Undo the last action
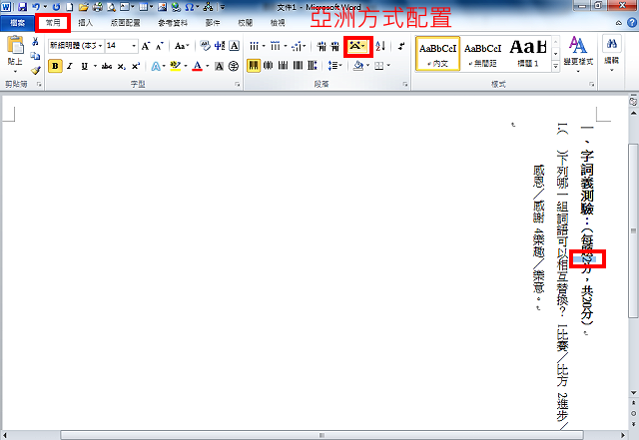 point(36,7)
